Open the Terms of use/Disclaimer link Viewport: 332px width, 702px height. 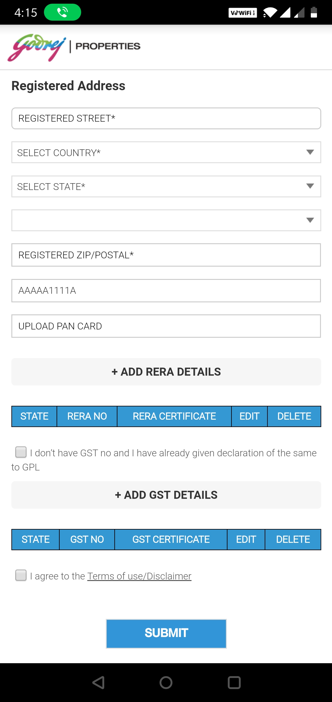point(139,576)
